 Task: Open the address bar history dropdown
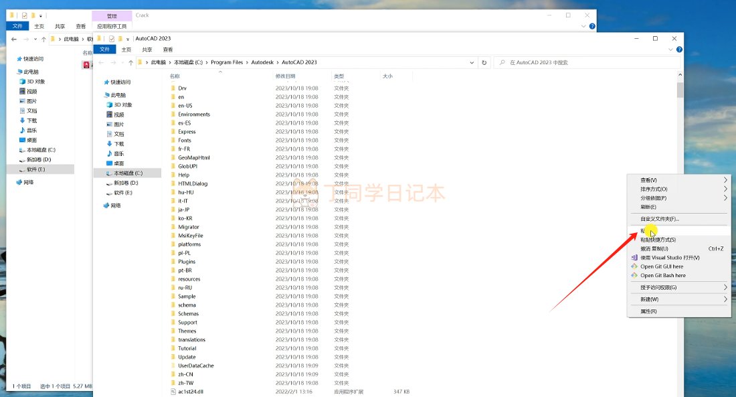click(472, 62)
